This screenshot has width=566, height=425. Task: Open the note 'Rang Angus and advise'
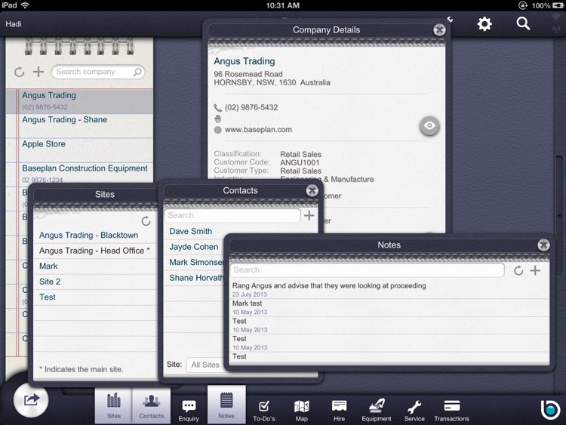389,290
